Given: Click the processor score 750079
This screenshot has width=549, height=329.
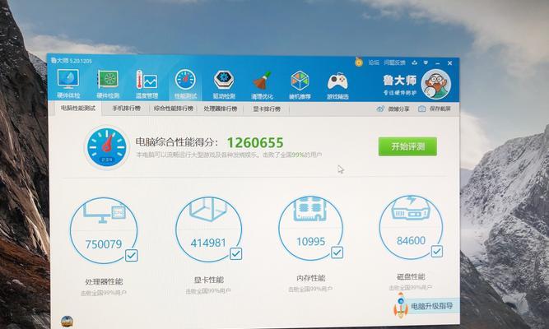Looking at the screenshot, I should (104, 244).
